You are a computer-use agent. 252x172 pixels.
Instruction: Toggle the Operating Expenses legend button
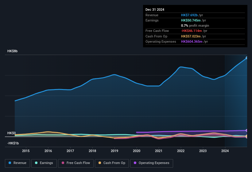(152, 163)
